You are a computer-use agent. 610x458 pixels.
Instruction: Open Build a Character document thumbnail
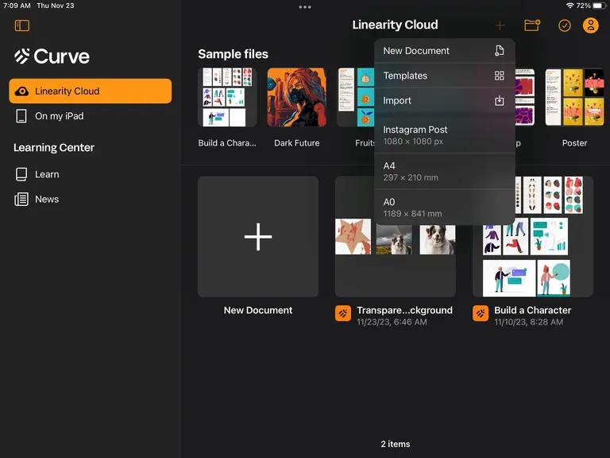(x=533, y=236)
